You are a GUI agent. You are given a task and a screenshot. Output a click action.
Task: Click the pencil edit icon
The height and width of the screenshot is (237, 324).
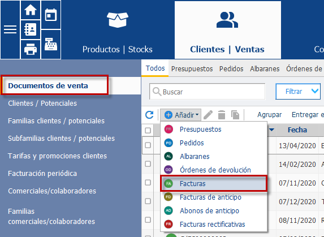[208, 115]
